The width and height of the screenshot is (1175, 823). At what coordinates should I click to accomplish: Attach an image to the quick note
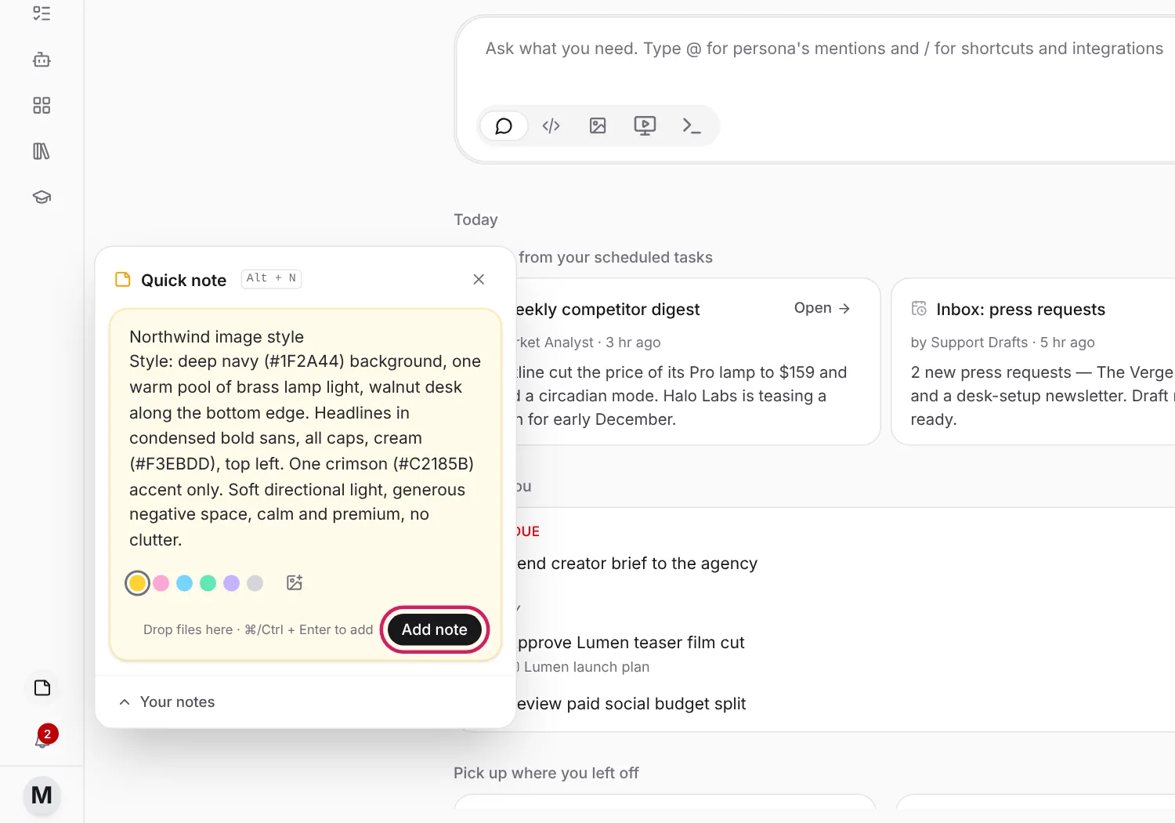295,582
